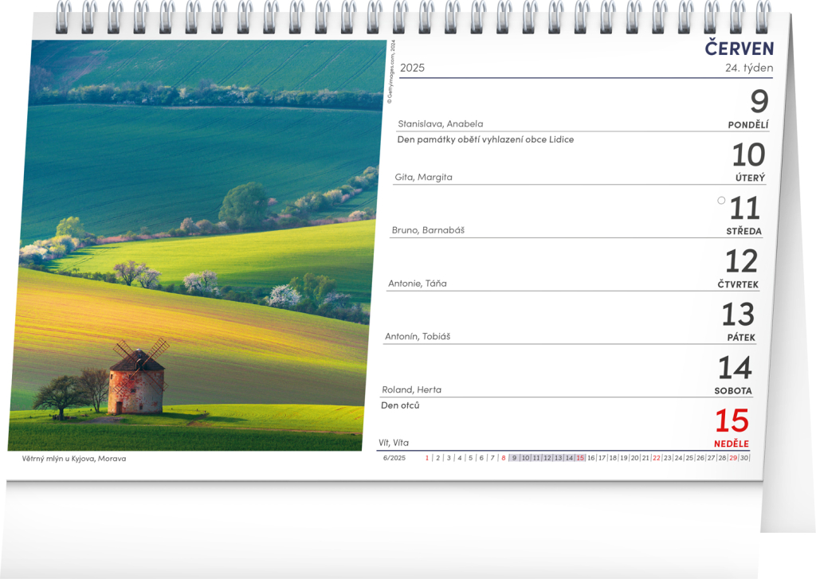This screenshot has height=579, width=816.
Task: Click the red Sunday 15 date
Action: (732, 421)
